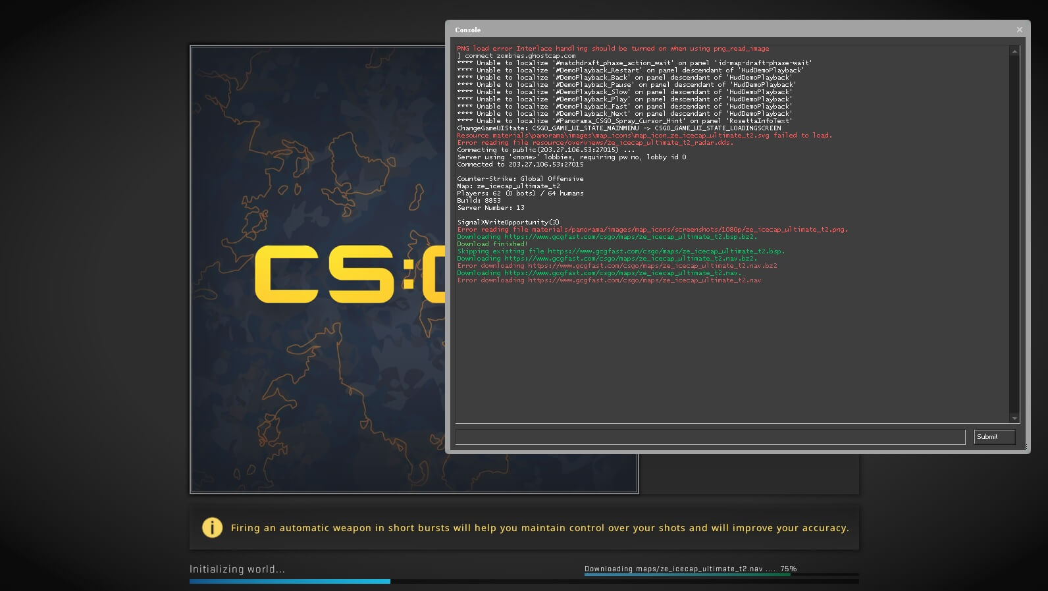Click the 'ChangeGameUIState' console line
This screenshot has height=591, width=1048.
tap(619, 128)
